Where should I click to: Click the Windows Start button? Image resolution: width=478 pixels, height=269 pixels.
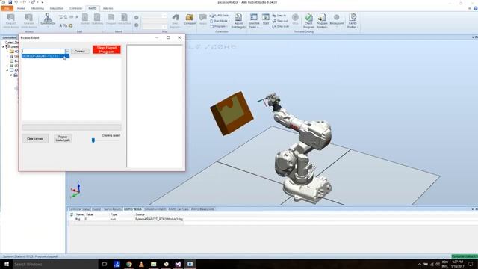pos(6,264)
